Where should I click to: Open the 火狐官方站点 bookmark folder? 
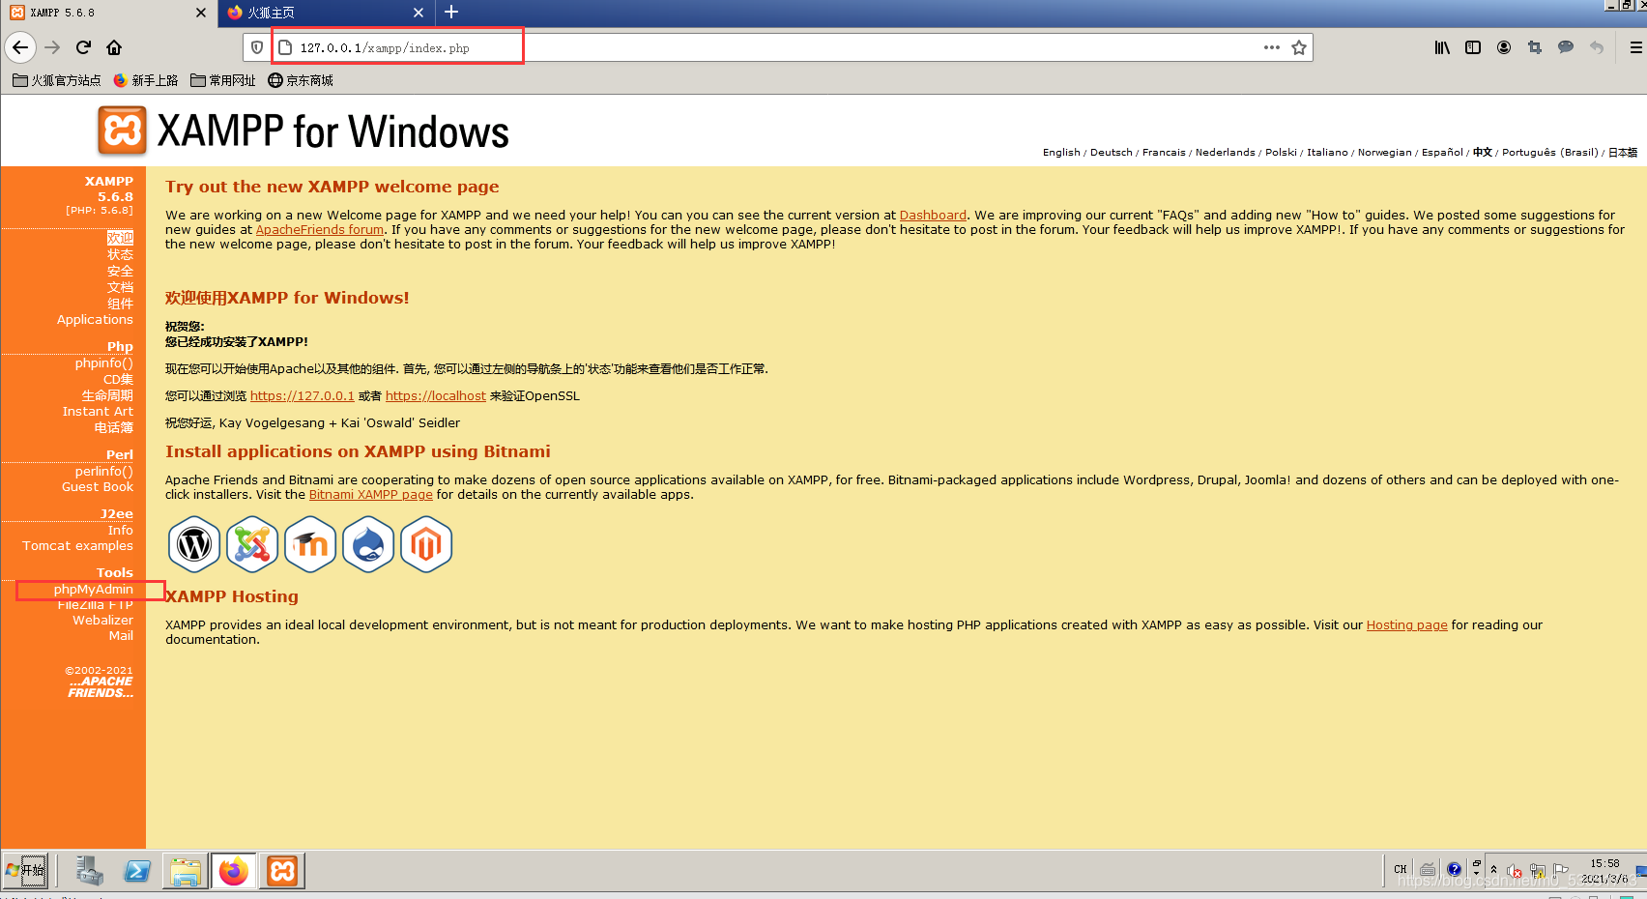[x=57, y=80]
